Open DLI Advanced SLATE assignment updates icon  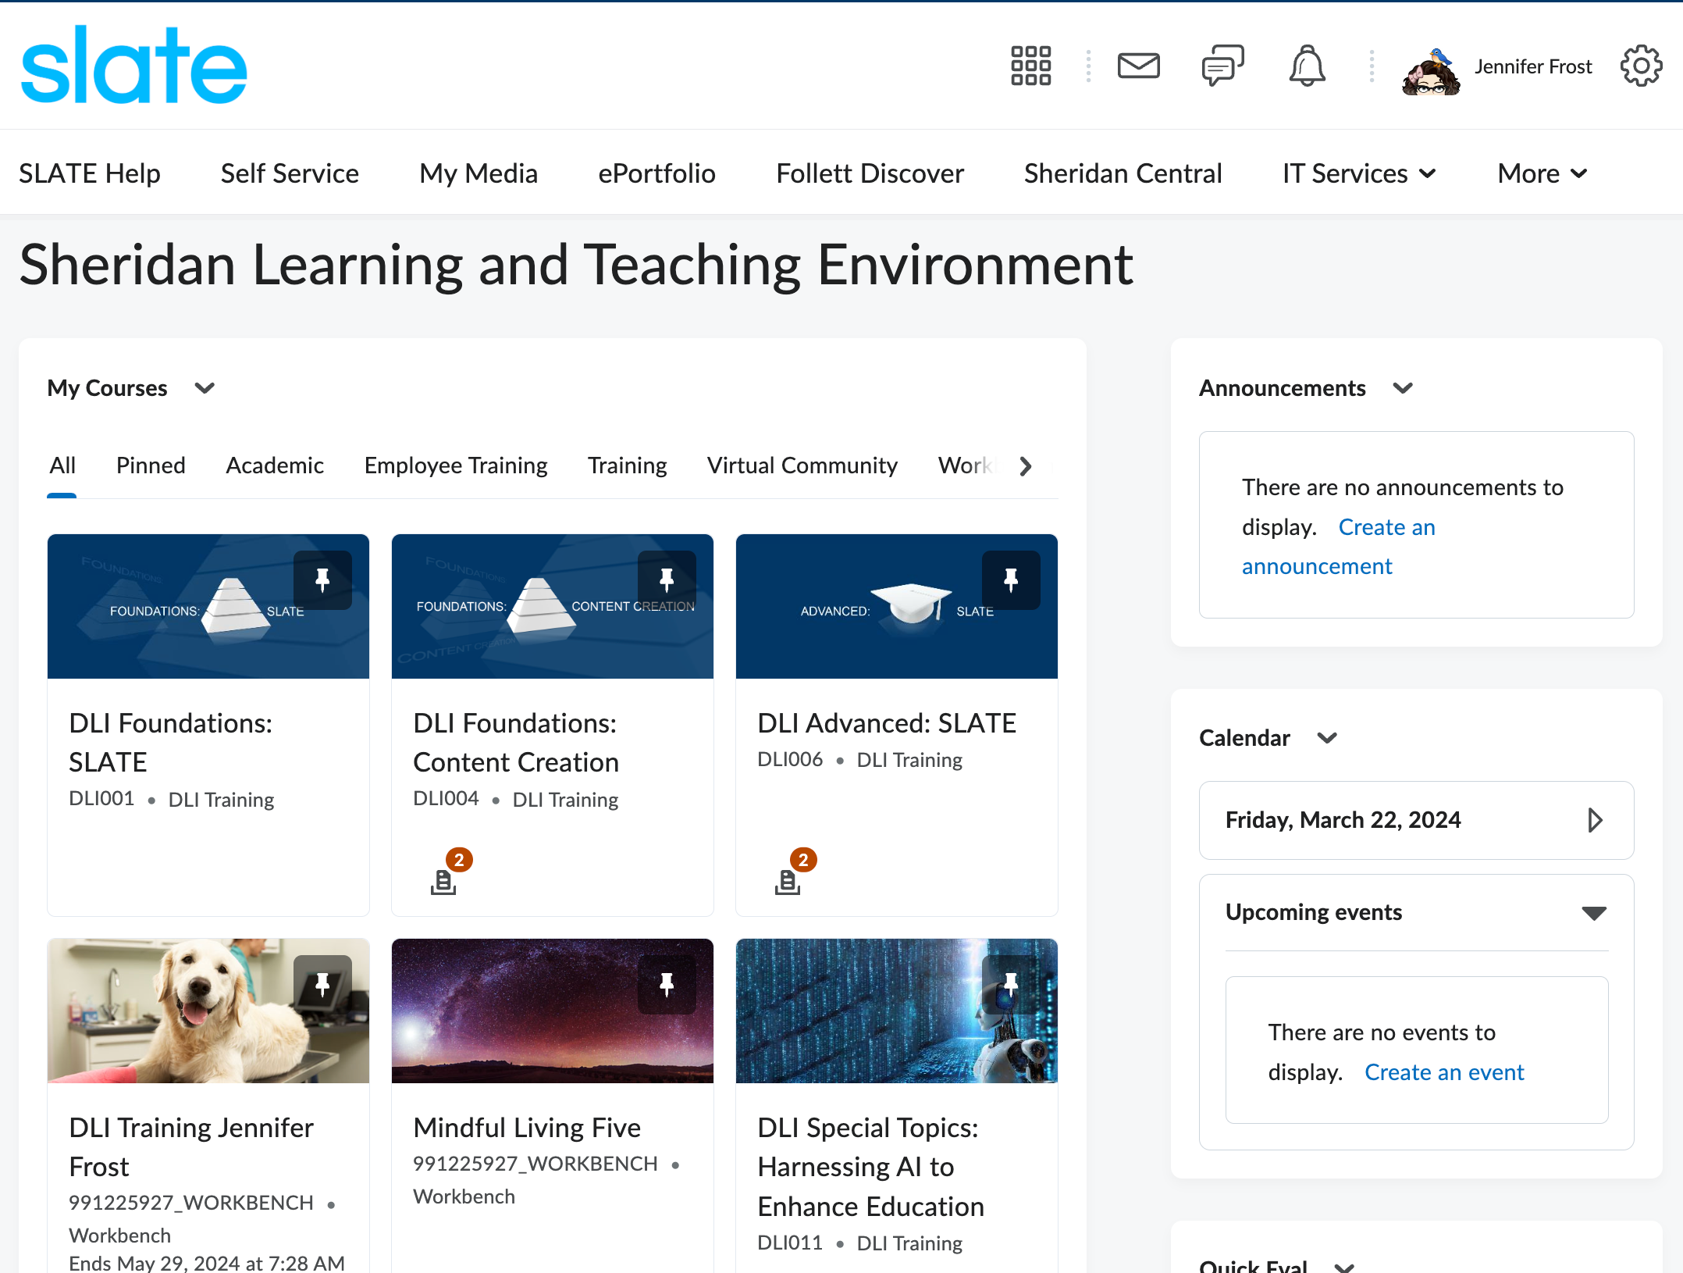point(788,881)
